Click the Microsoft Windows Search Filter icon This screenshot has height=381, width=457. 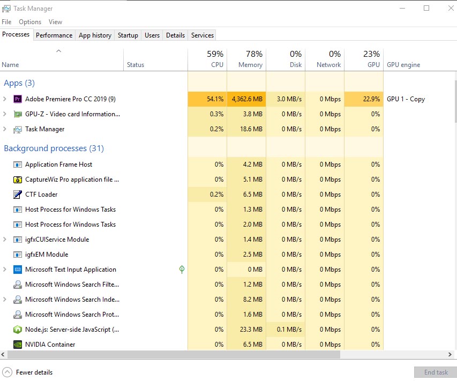[18, 285]
